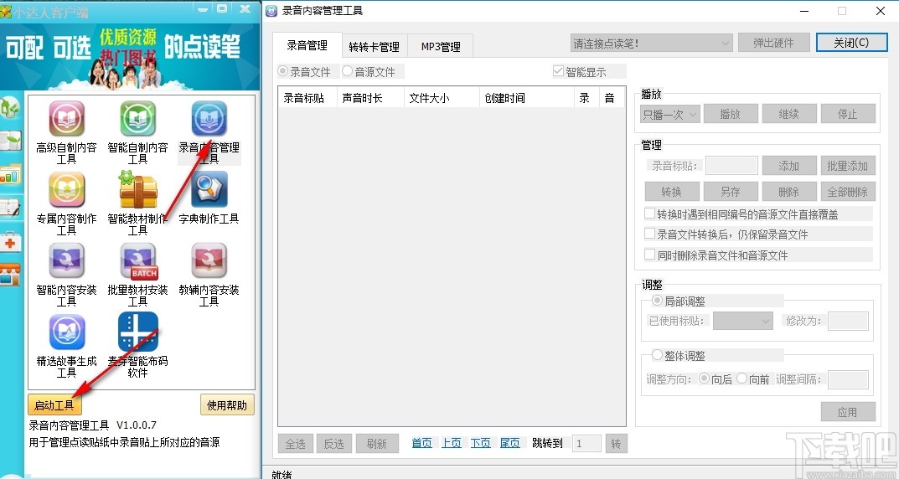899x479 pixels.
Task: Click the 全部删除 button
Action: coord(847,192)
